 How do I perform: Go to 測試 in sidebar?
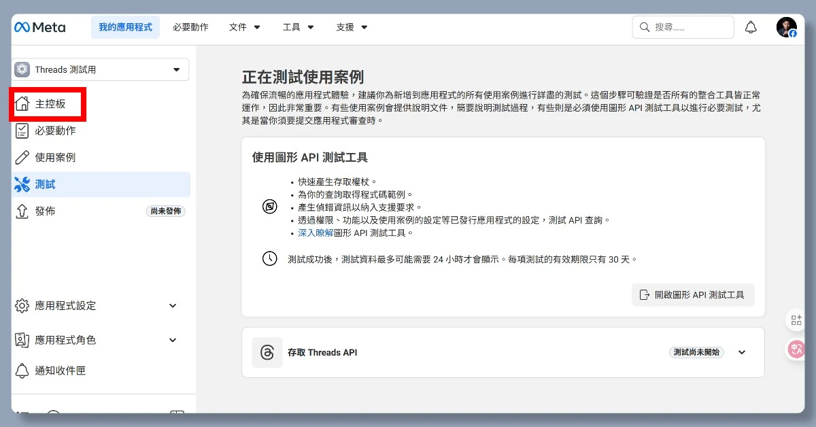click(x=101, y=184)
